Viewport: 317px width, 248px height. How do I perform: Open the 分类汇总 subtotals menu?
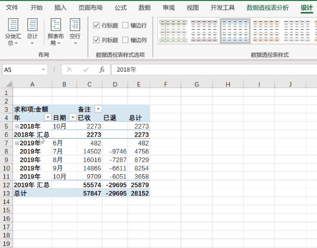(x=13, y=32)
